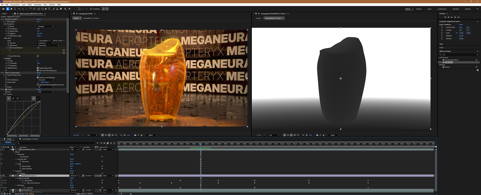This screenshot has height=195, width=481.
Task: Select the Puppet Pin tool
Action: pyautogui.click(x=70, y=9)
